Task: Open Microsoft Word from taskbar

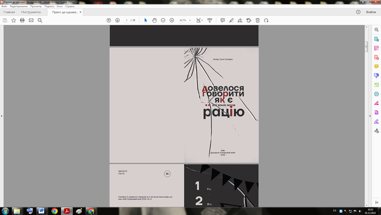Action: (x=41, y=211)
